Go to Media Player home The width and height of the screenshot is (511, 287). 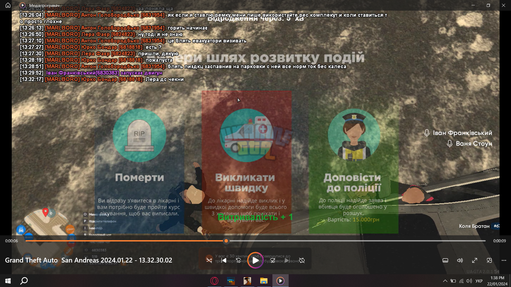coord(8,5)
